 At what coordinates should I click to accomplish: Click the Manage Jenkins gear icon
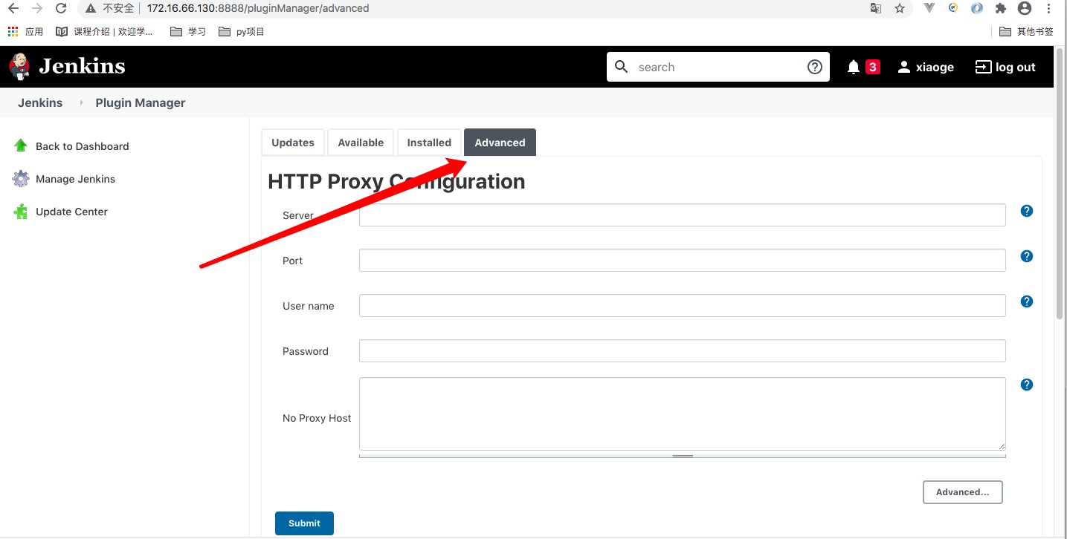point(21,178)
